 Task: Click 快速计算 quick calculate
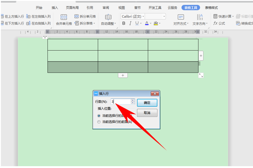[223, 16]
